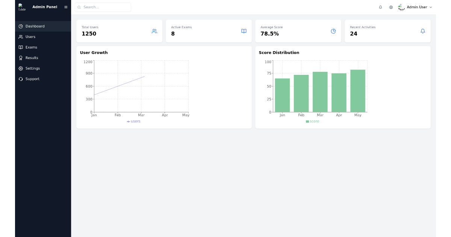Screen dimensions: 451x237
Task: Toggle sidebar with the hamburger menu
Action: [65, 7]
